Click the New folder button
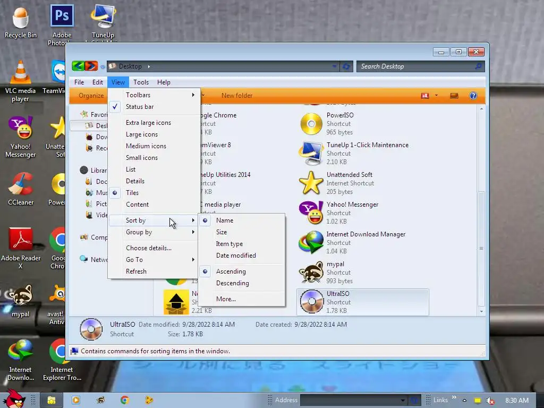 [x=237, y=96]
